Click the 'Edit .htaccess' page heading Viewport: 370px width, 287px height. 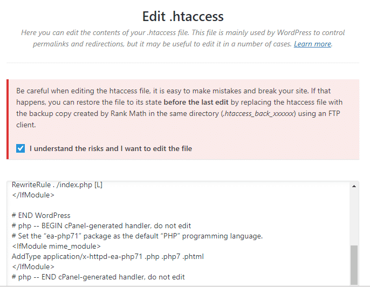(x=183, y=16)
